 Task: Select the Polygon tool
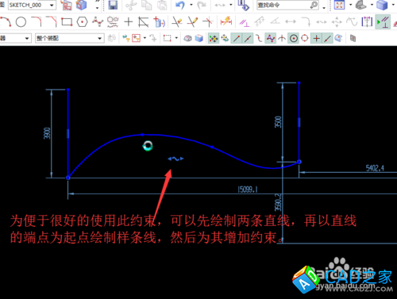coord(82,22)
